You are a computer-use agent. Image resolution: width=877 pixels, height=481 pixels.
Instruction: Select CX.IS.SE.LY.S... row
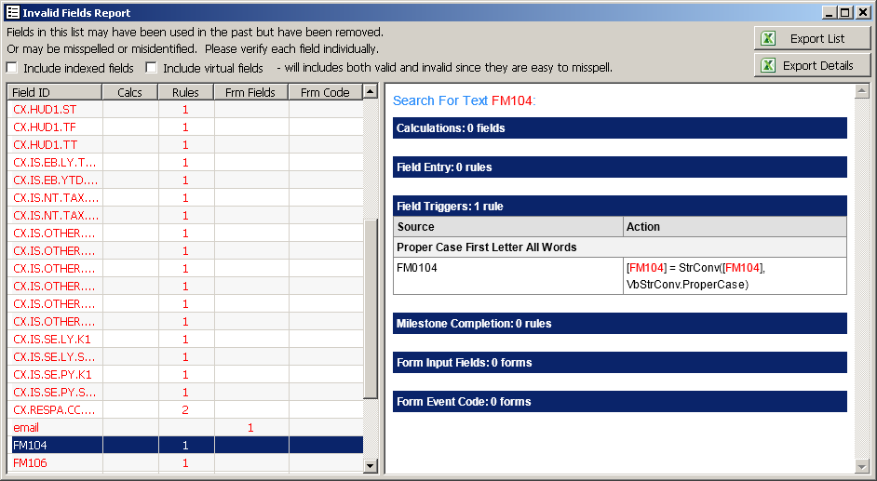(x=185, y=357)
